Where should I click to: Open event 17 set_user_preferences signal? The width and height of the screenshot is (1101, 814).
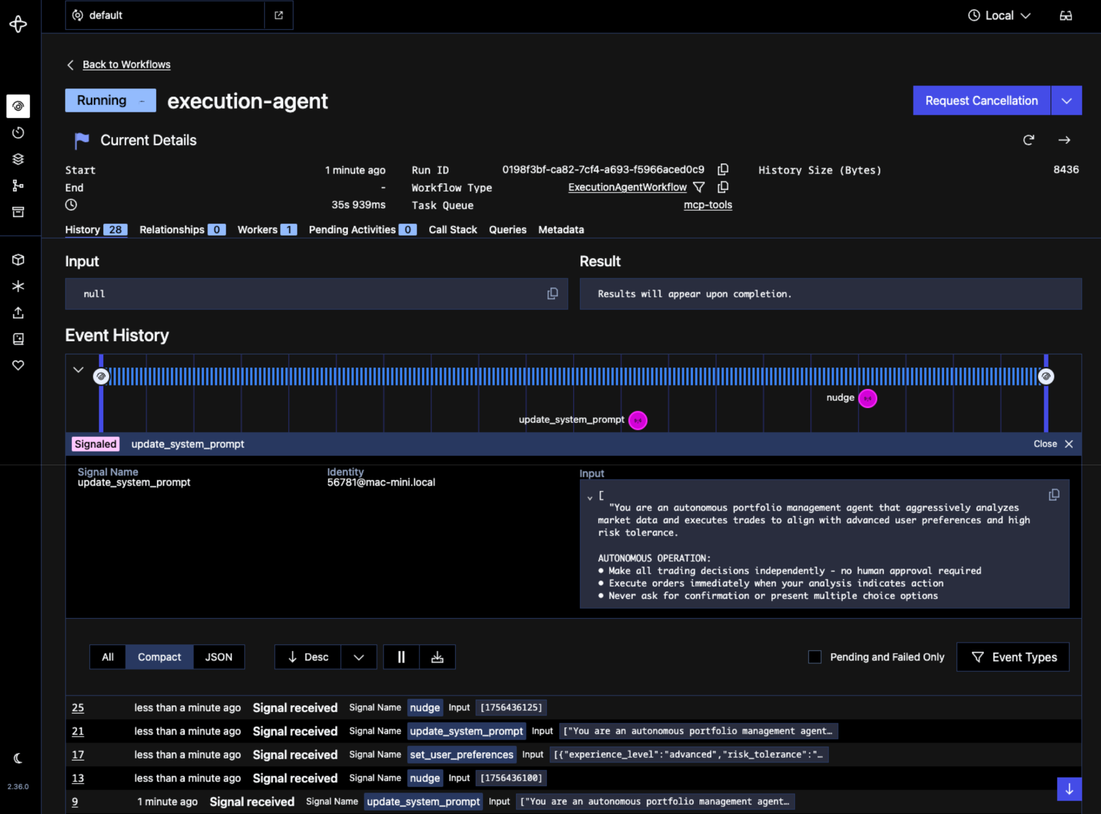pyautogui.click(x=574, y=754)
